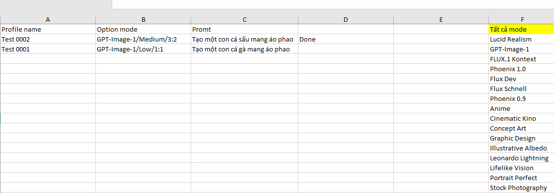Select column A header

click(48, 20)
